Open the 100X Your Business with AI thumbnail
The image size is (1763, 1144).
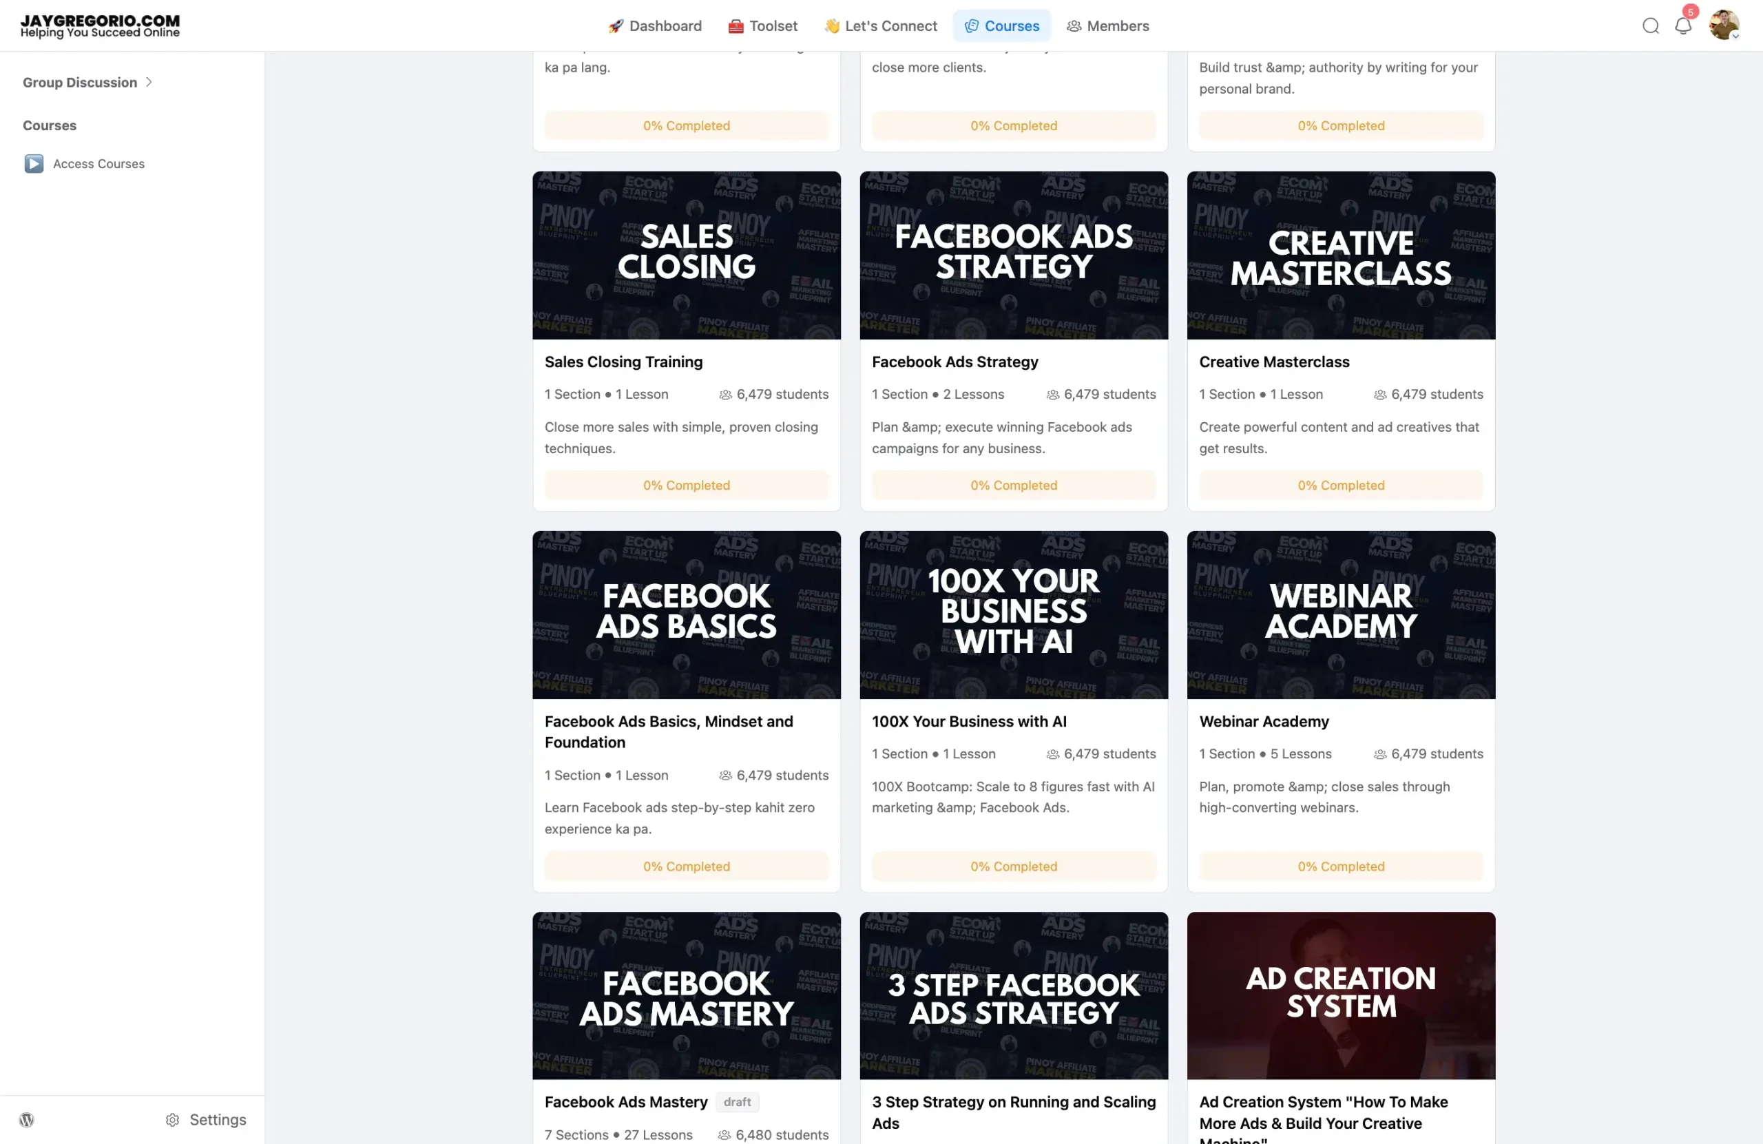(1013, 615)
